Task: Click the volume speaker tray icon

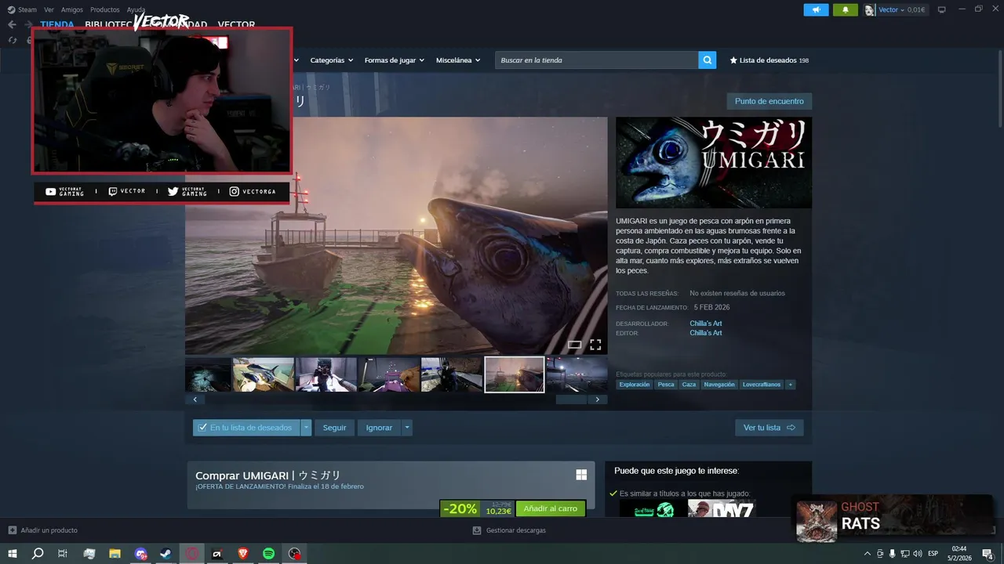Action: pyautogui.click(x=918, y=554)
